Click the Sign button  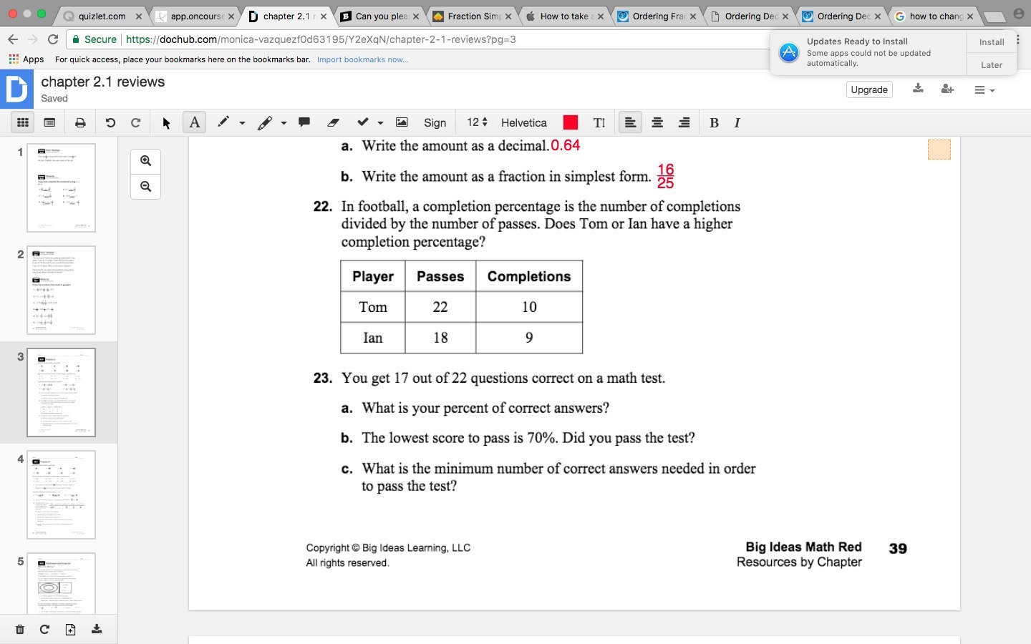435,122
